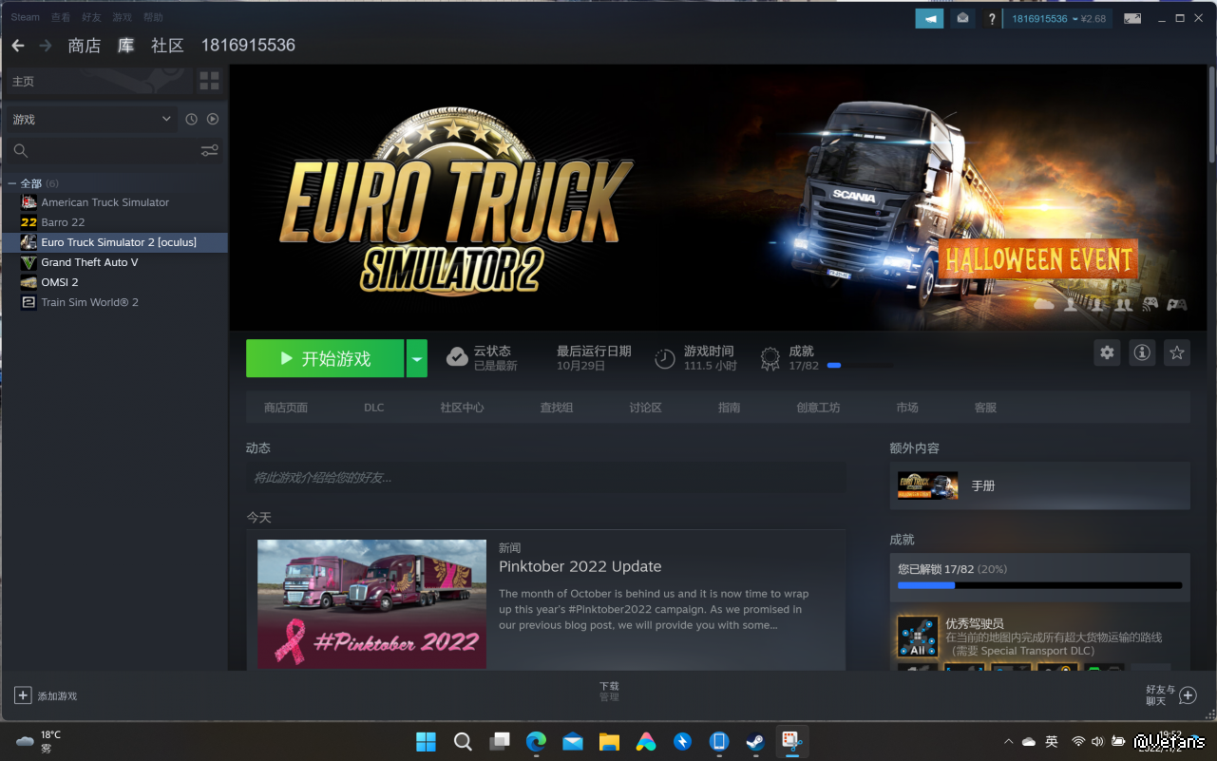This screenshot has width=1217, height=761.
Task: Open game settings gear icon
Action: (x=1107, y=352)
